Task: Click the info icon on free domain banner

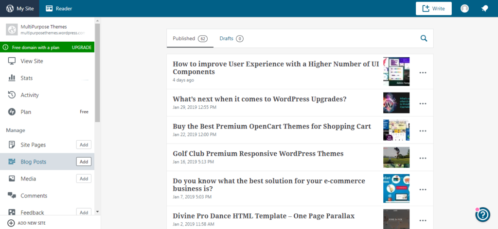Action: pyautogui.click(x=5, y=48)
